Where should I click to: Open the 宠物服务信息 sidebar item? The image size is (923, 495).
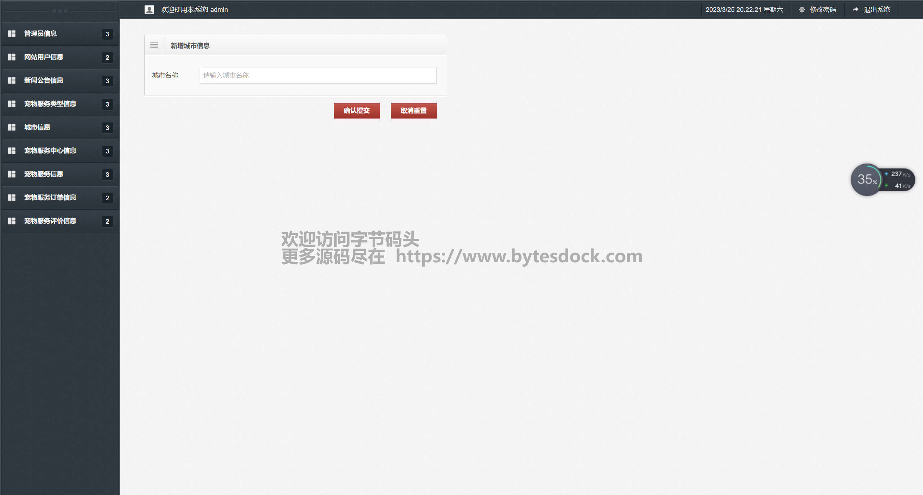tap(44, 174)
